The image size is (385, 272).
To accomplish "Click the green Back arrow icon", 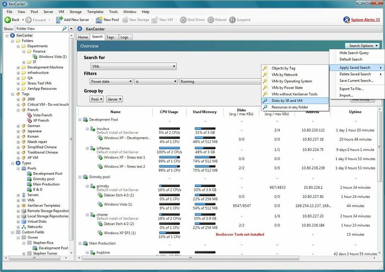I will 7,20.
